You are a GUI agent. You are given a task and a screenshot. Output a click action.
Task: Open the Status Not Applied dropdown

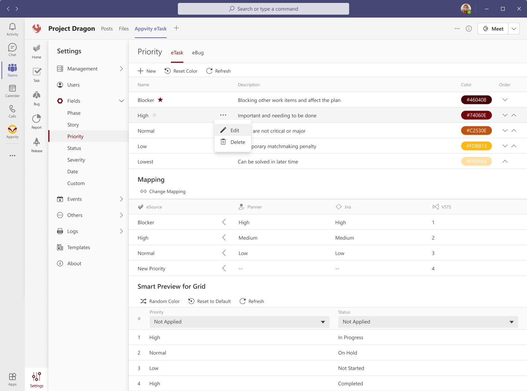pos(428,322)
